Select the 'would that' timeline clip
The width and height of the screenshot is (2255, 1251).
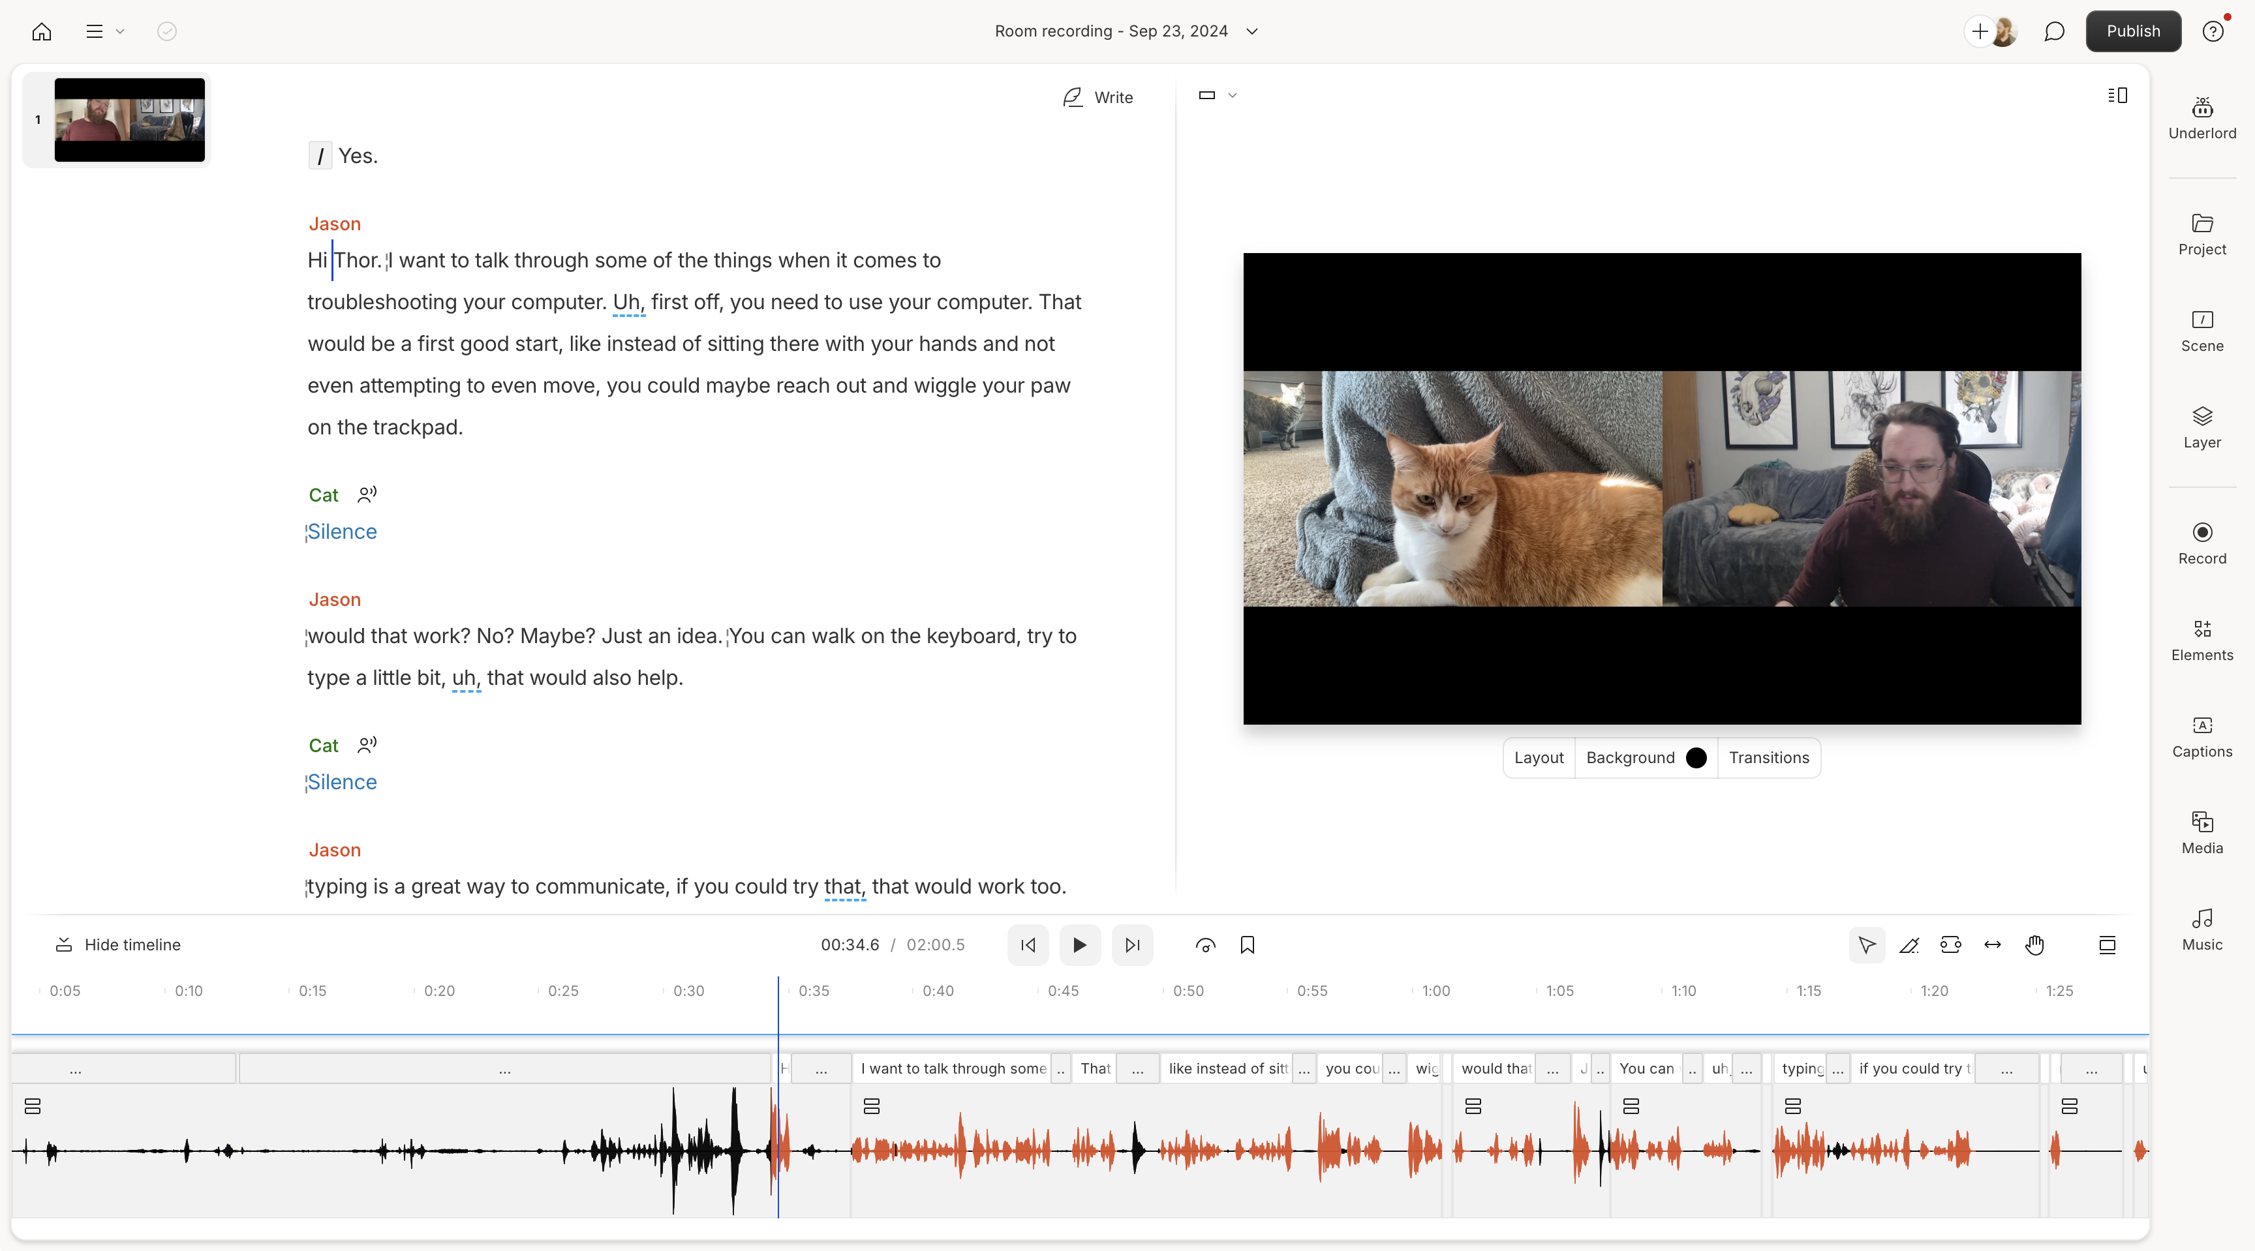click(x=1495, y=1068)
